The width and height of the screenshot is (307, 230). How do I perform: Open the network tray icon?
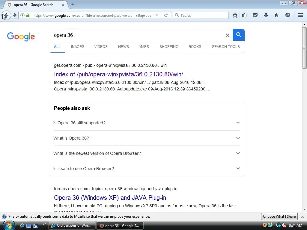(278, 225)
